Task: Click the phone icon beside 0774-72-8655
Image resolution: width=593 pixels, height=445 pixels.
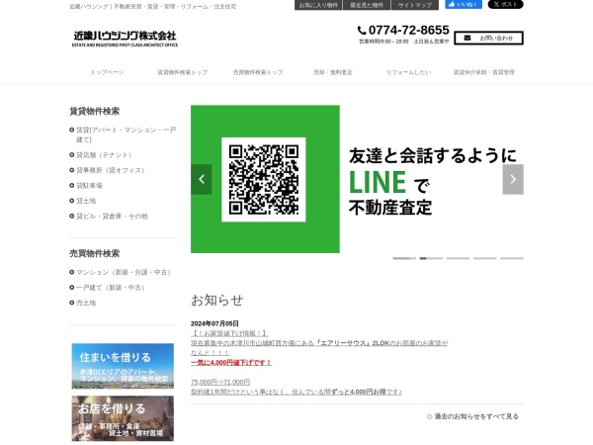Action: point(362,30)
